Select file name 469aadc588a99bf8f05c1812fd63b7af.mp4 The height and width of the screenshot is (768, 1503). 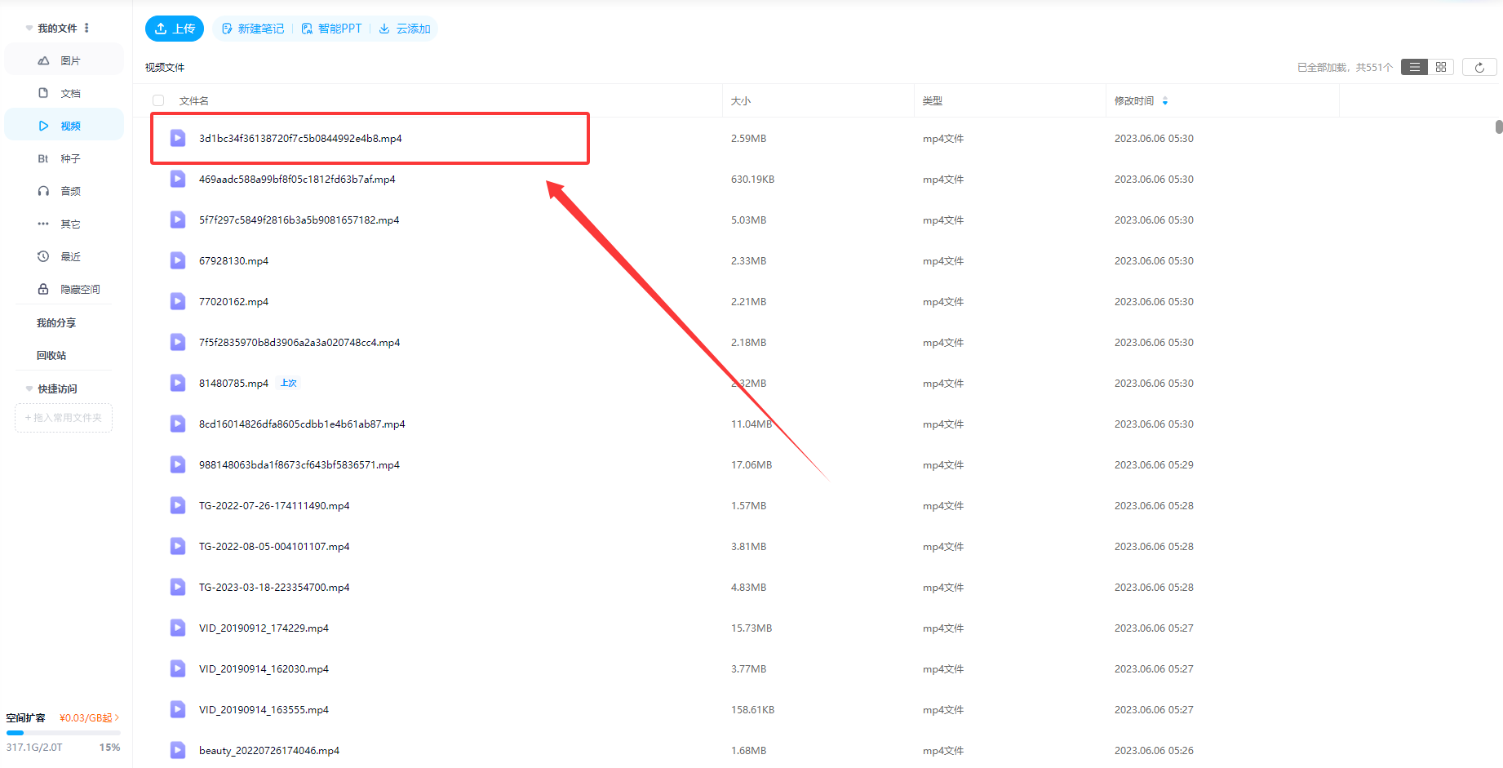[x=297, y=180]
